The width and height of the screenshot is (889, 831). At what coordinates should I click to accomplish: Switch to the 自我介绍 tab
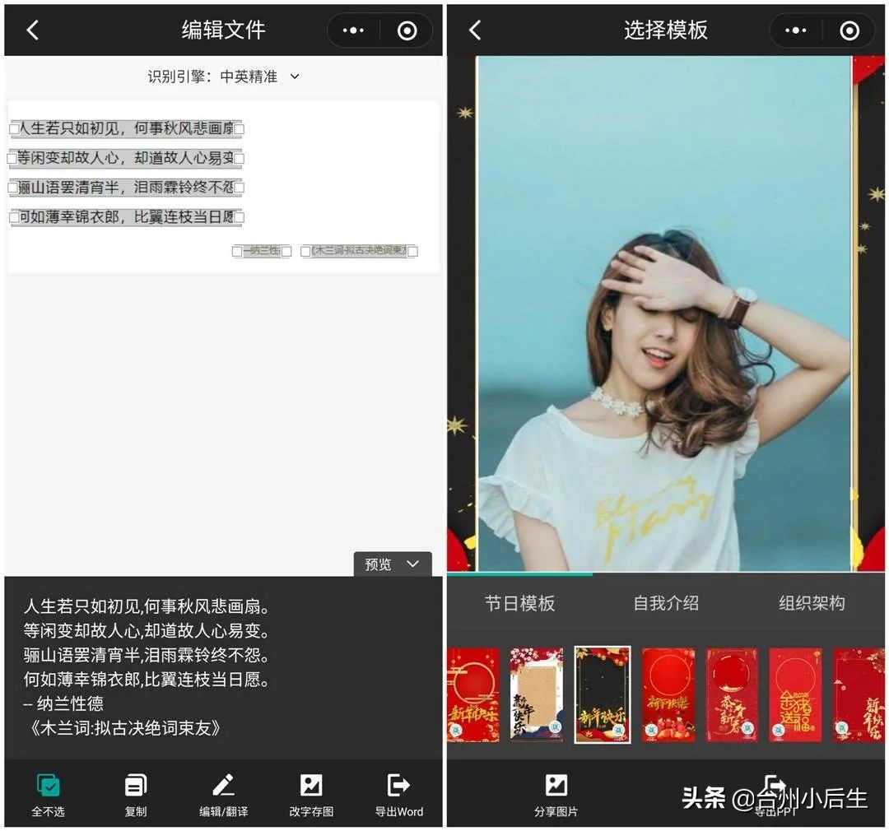pyautogui.click(x=668, y=603)
